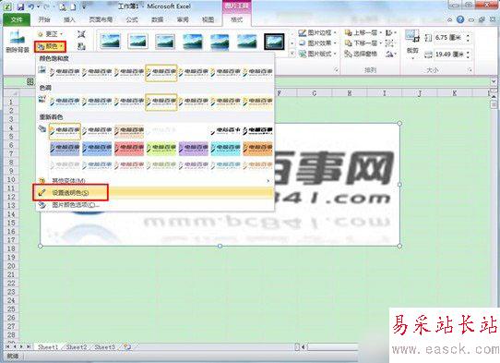Open the Picture Styles dialog launcher
The image size is (500, 363).
click(336, 69)
